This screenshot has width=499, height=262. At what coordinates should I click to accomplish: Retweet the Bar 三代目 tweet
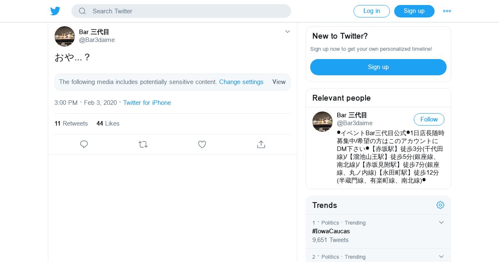(143, 144)
